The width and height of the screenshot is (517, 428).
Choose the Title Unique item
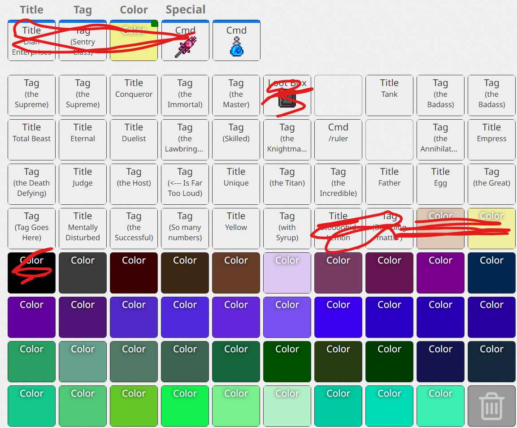pyautogui.click(x=236, y=184)
